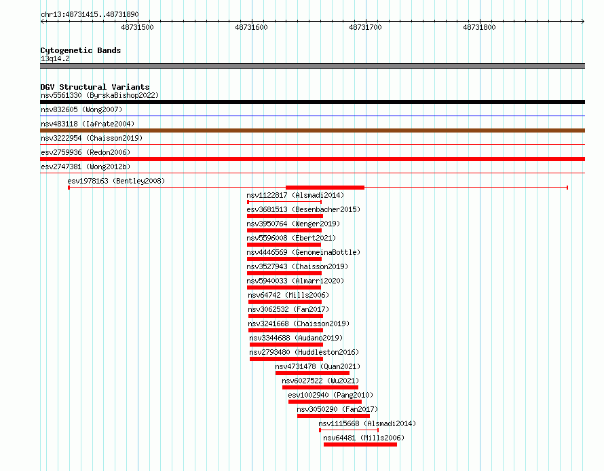
Task: Open variant nsv5561330 (ByrskaBishop2022) label
Action: click(x=100, y=95)
